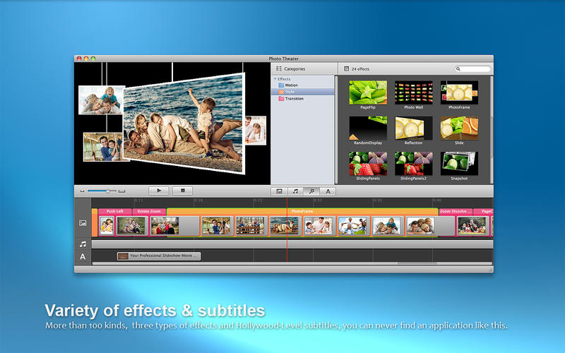Image resolution: width=565 pixels, height=353 pixels.
Task: Switch to the subtitles text tab
Action: click(x=328, y=191)
